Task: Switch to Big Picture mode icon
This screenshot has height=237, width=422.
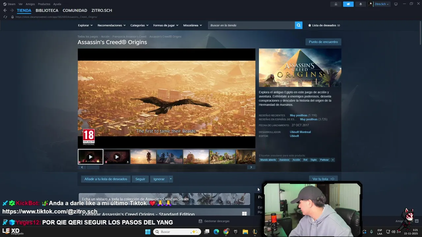Action: 396,4
